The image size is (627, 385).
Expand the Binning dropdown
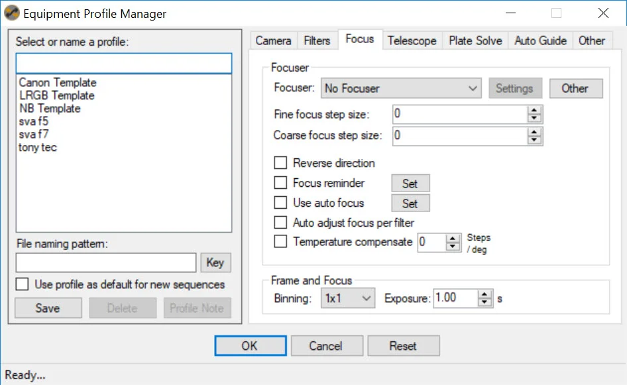tap(348, 298)
